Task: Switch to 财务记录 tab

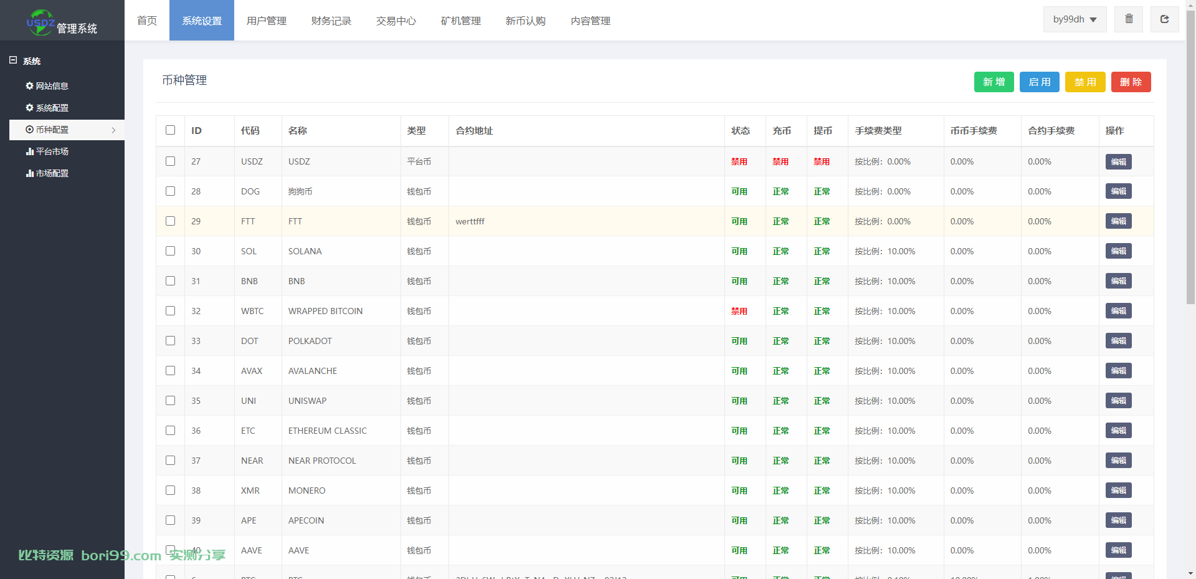Action: coord(331,21)
